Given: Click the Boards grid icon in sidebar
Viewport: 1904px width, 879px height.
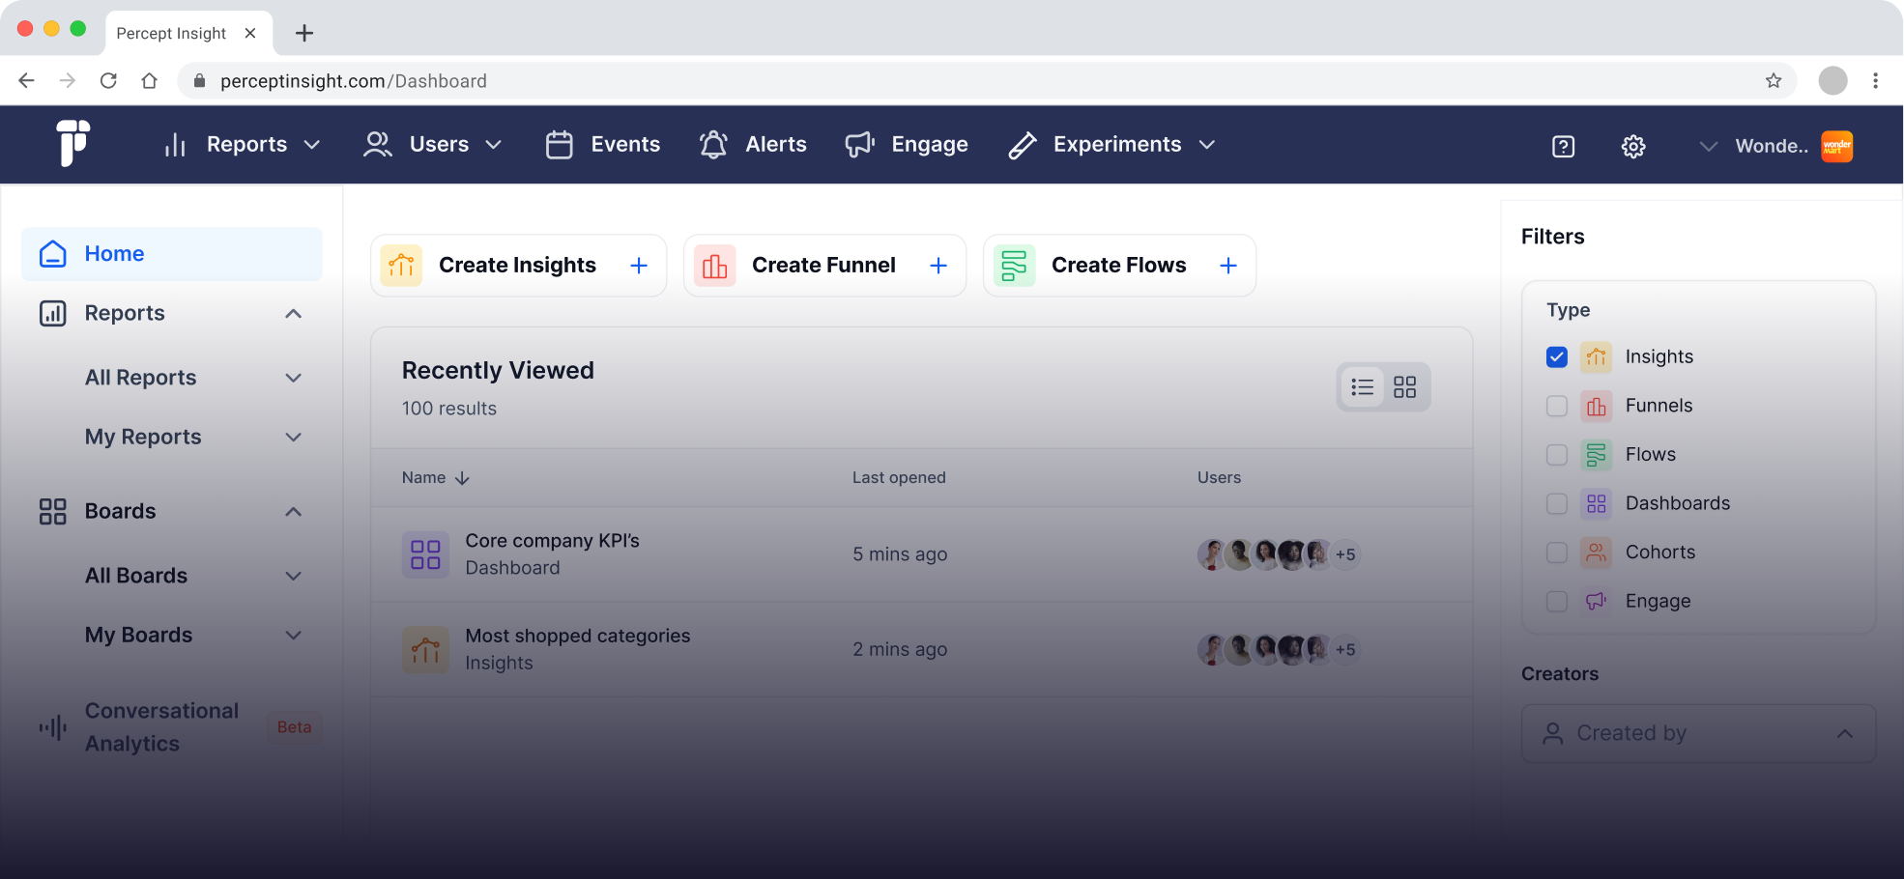Looking at the screenshot, I should click(x=53, y=511).
